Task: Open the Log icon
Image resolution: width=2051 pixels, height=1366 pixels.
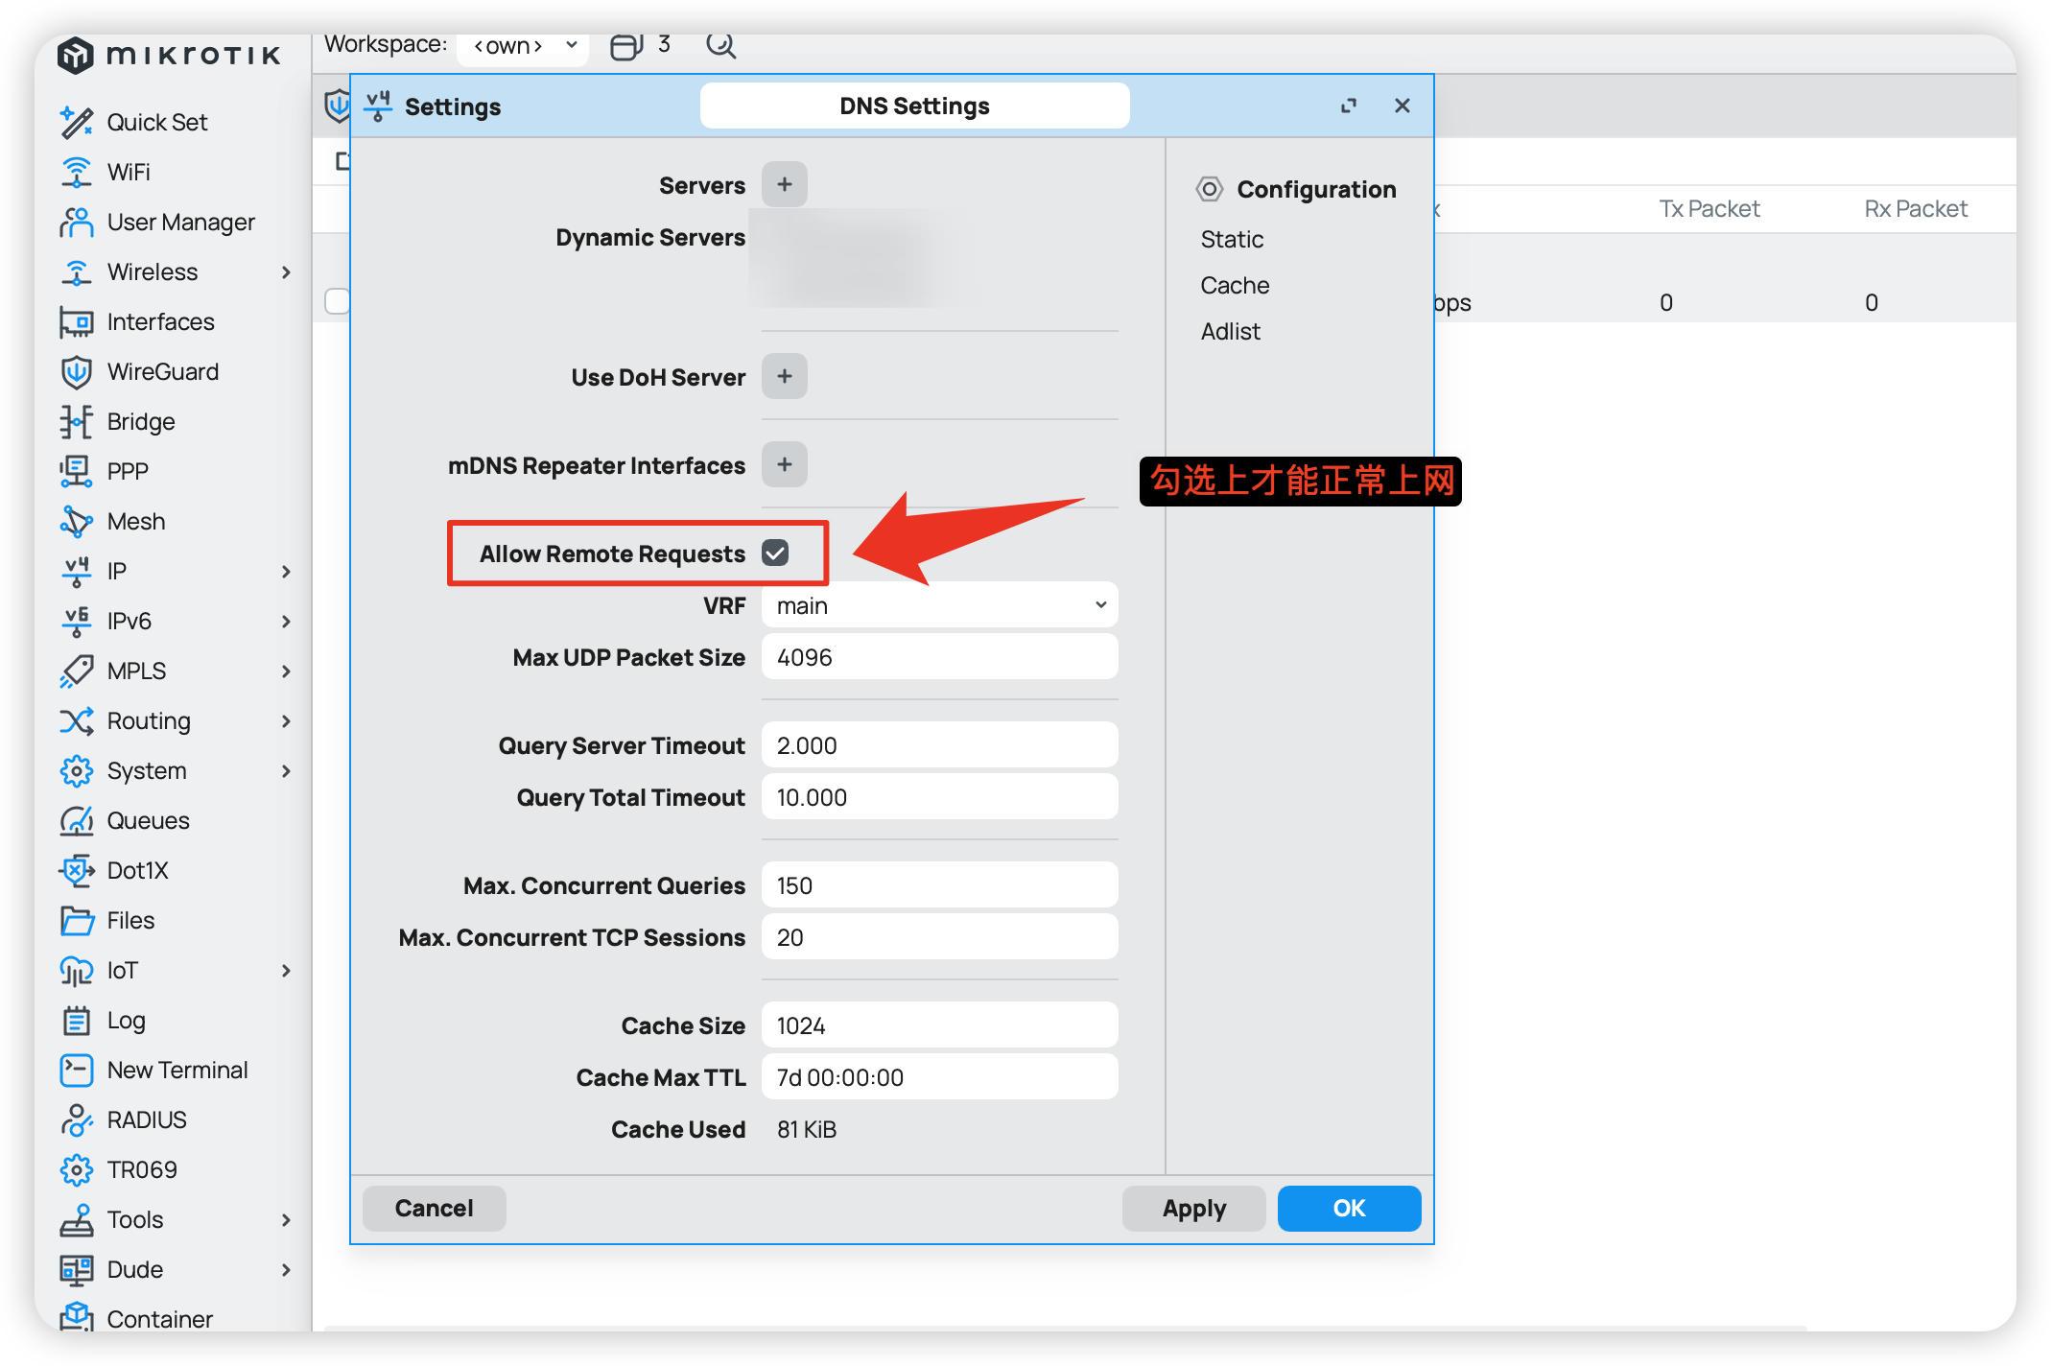Action: point(77,1020)
